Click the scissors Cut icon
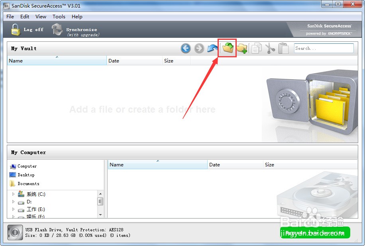This screenshot has width=365, height=246. point(270,48)
